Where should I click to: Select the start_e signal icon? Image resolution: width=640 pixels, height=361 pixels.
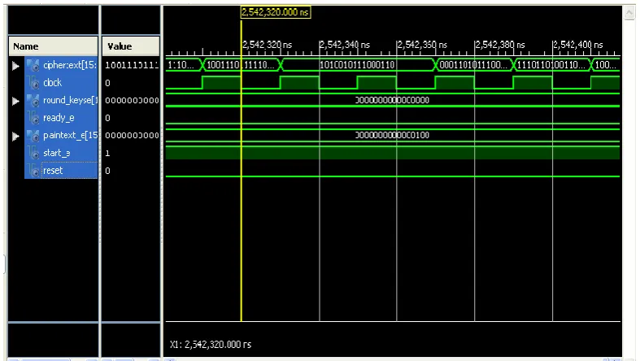34,153
